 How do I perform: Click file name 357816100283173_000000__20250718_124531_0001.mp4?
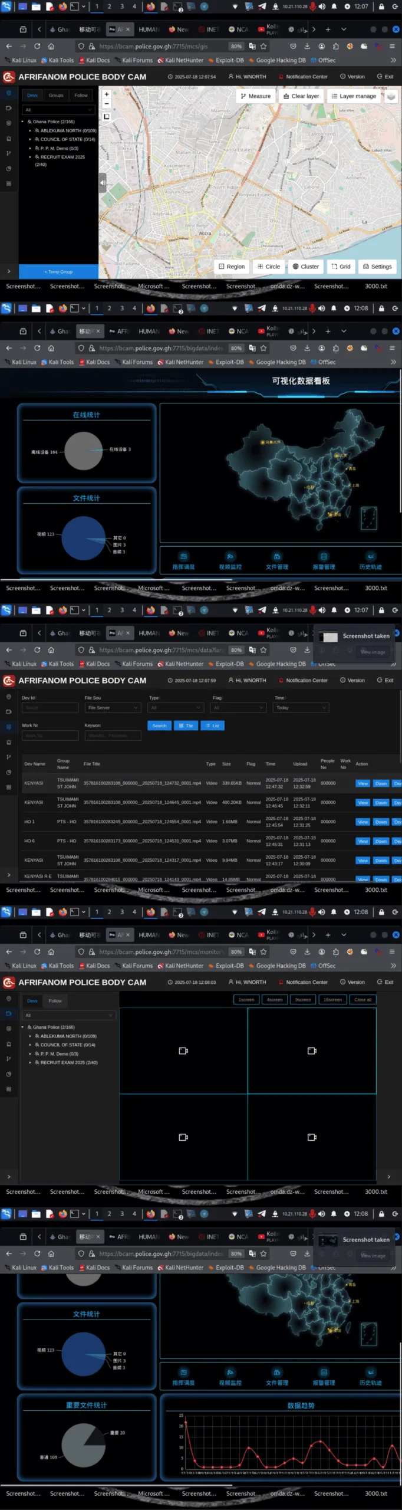[142, 841]
